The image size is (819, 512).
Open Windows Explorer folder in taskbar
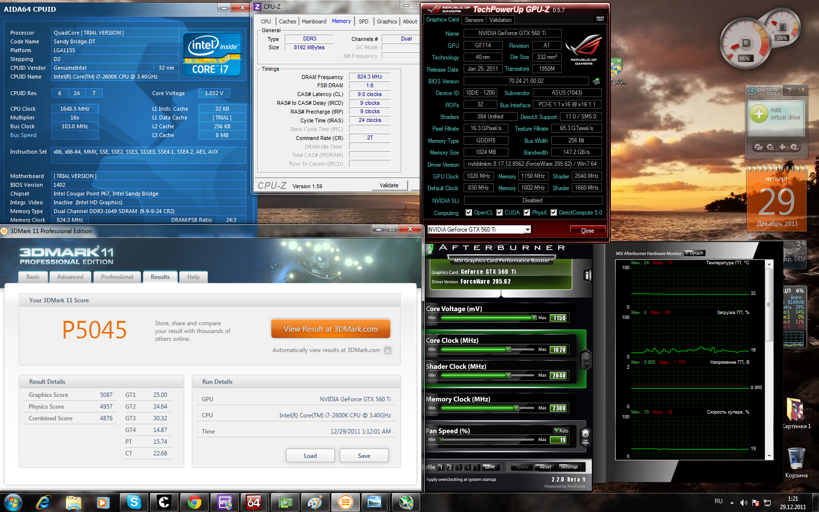(73, 502)
